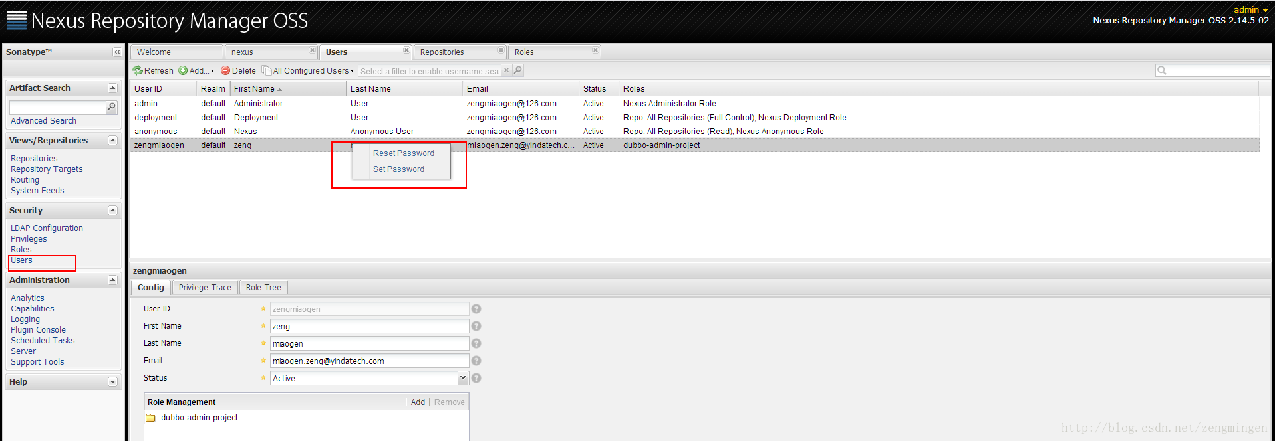Click the User ID help icon
This screenshot has width=1275, height=441.
[x=476, y=309]
